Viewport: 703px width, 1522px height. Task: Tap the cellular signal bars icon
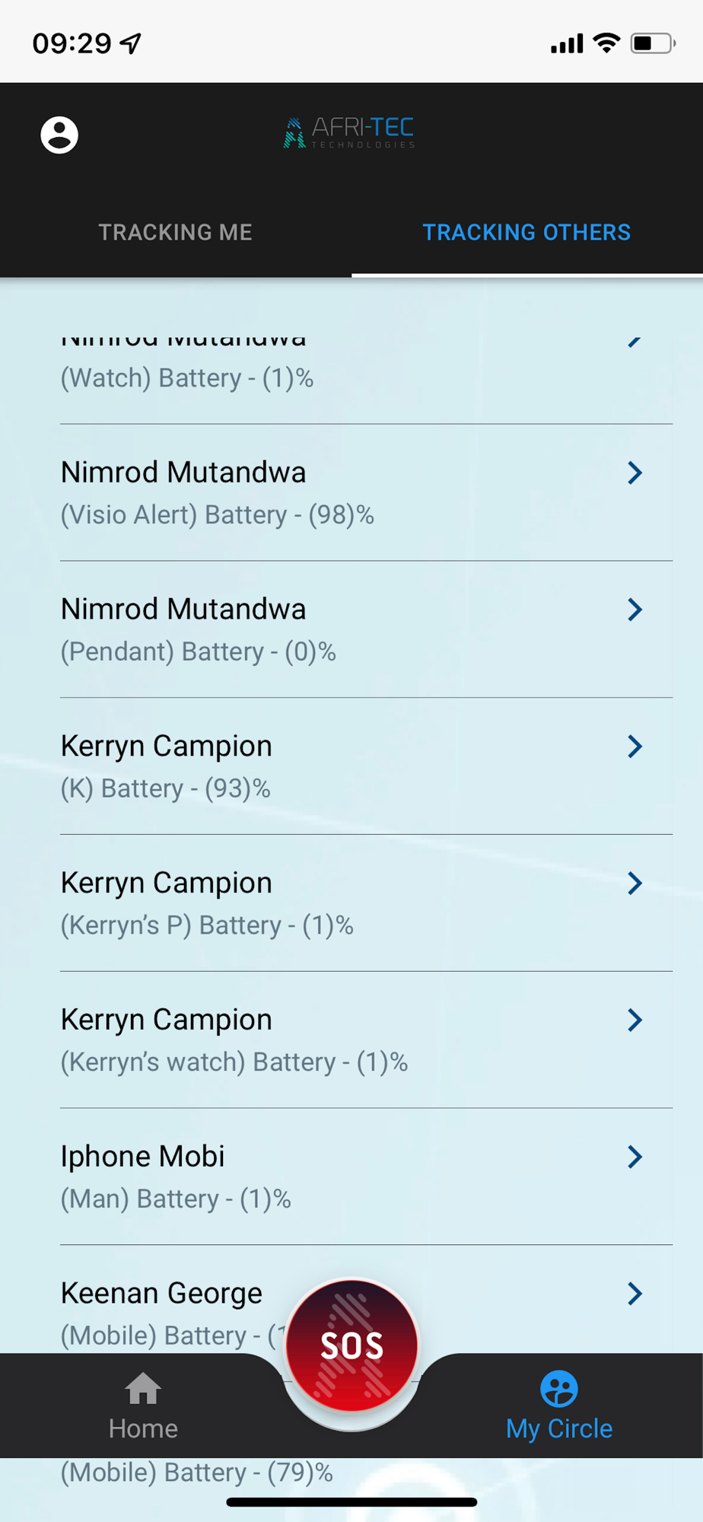point(567,44)
